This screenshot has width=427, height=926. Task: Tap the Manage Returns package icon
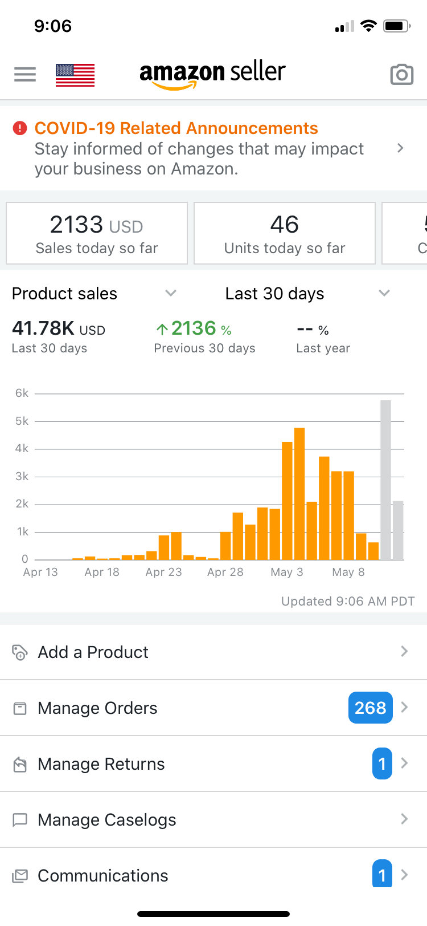pos(20,764)
